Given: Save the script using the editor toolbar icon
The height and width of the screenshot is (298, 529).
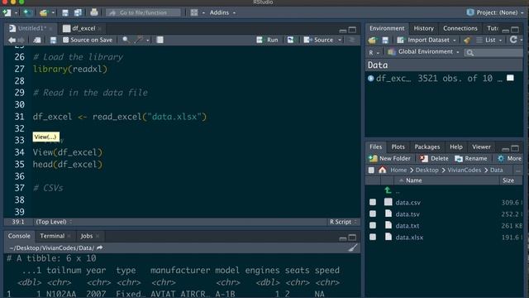Looking at the screenshot, I should (x=53, y=41).
